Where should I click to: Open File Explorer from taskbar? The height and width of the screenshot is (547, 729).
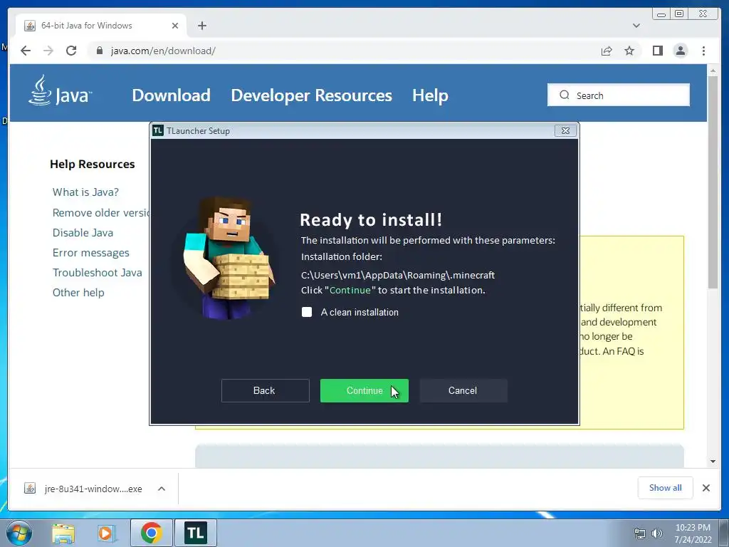[63, 533]
